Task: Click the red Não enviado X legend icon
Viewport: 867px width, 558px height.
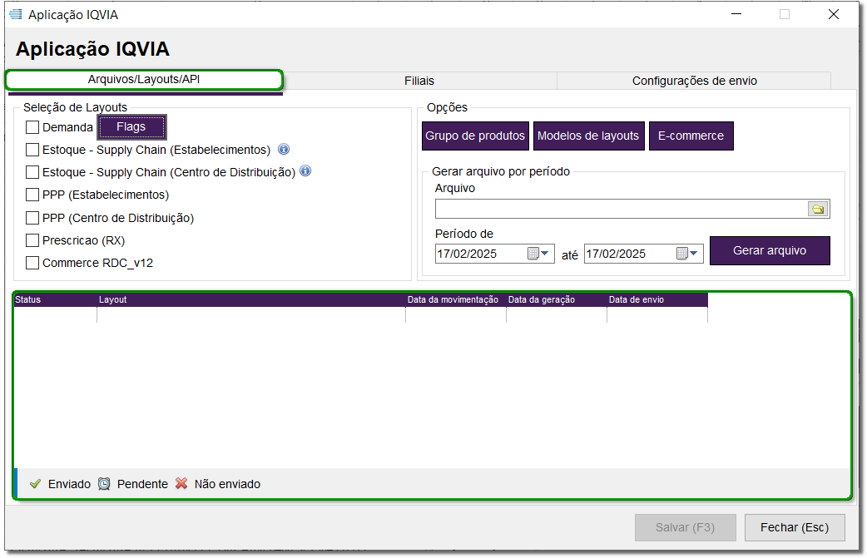Action: pyautogui.click(x=181, y=483)
